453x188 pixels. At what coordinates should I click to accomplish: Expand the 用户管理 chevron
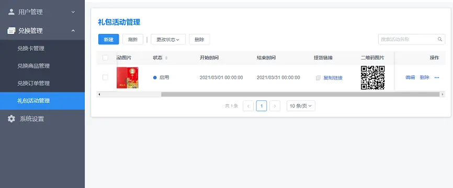tap(73, 12)
